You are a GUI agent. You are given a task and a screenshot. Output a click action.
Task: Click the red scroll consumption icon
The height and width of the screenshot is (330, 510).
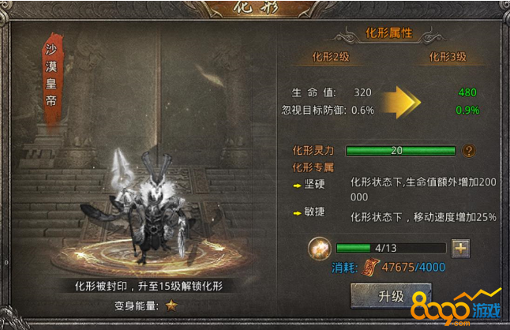pyautogui.click(x=370, y=268)
